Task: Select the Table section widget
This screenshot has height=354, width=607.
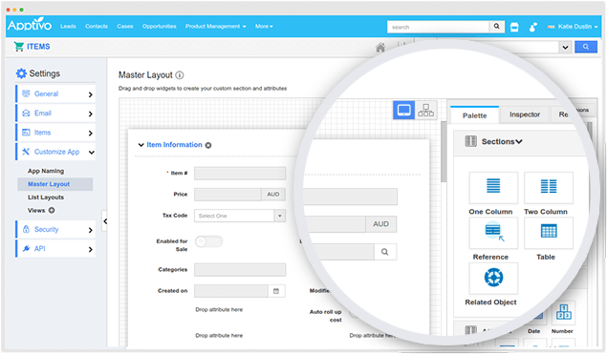Action: pos(549,233)
